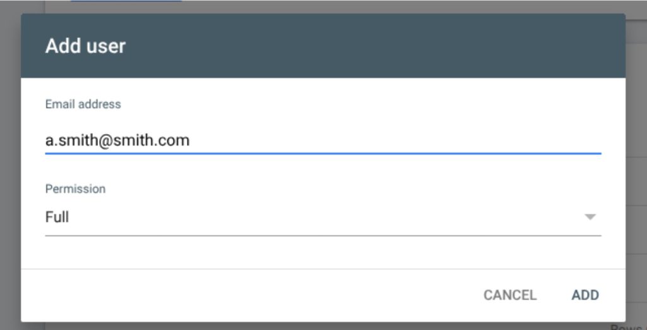This screenshot has height=330, width=647.
Task: Click empty white space below the Permission field
Action: coord(323,252)
